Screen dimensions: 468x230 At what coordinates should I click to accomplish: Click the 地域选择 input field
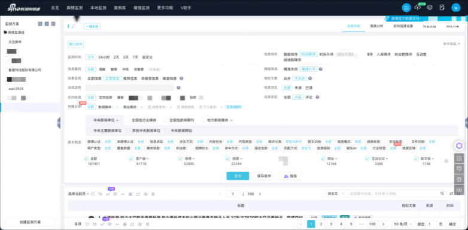[129, 88]
